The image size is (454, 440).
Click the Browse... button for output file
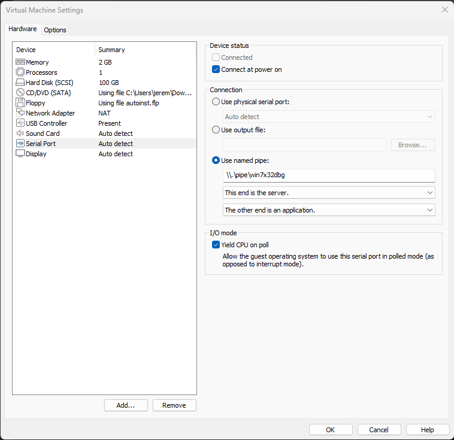[x=413, y=145]
